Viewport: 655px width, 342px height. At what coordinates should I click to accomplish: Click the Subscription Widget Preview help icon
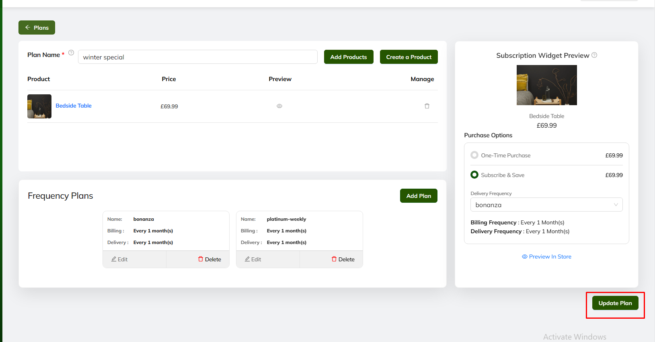(594, 55)
